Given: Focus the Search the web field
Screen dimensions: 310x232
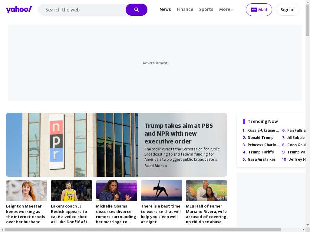Looking at the screenshot, I should pos(82,10).
